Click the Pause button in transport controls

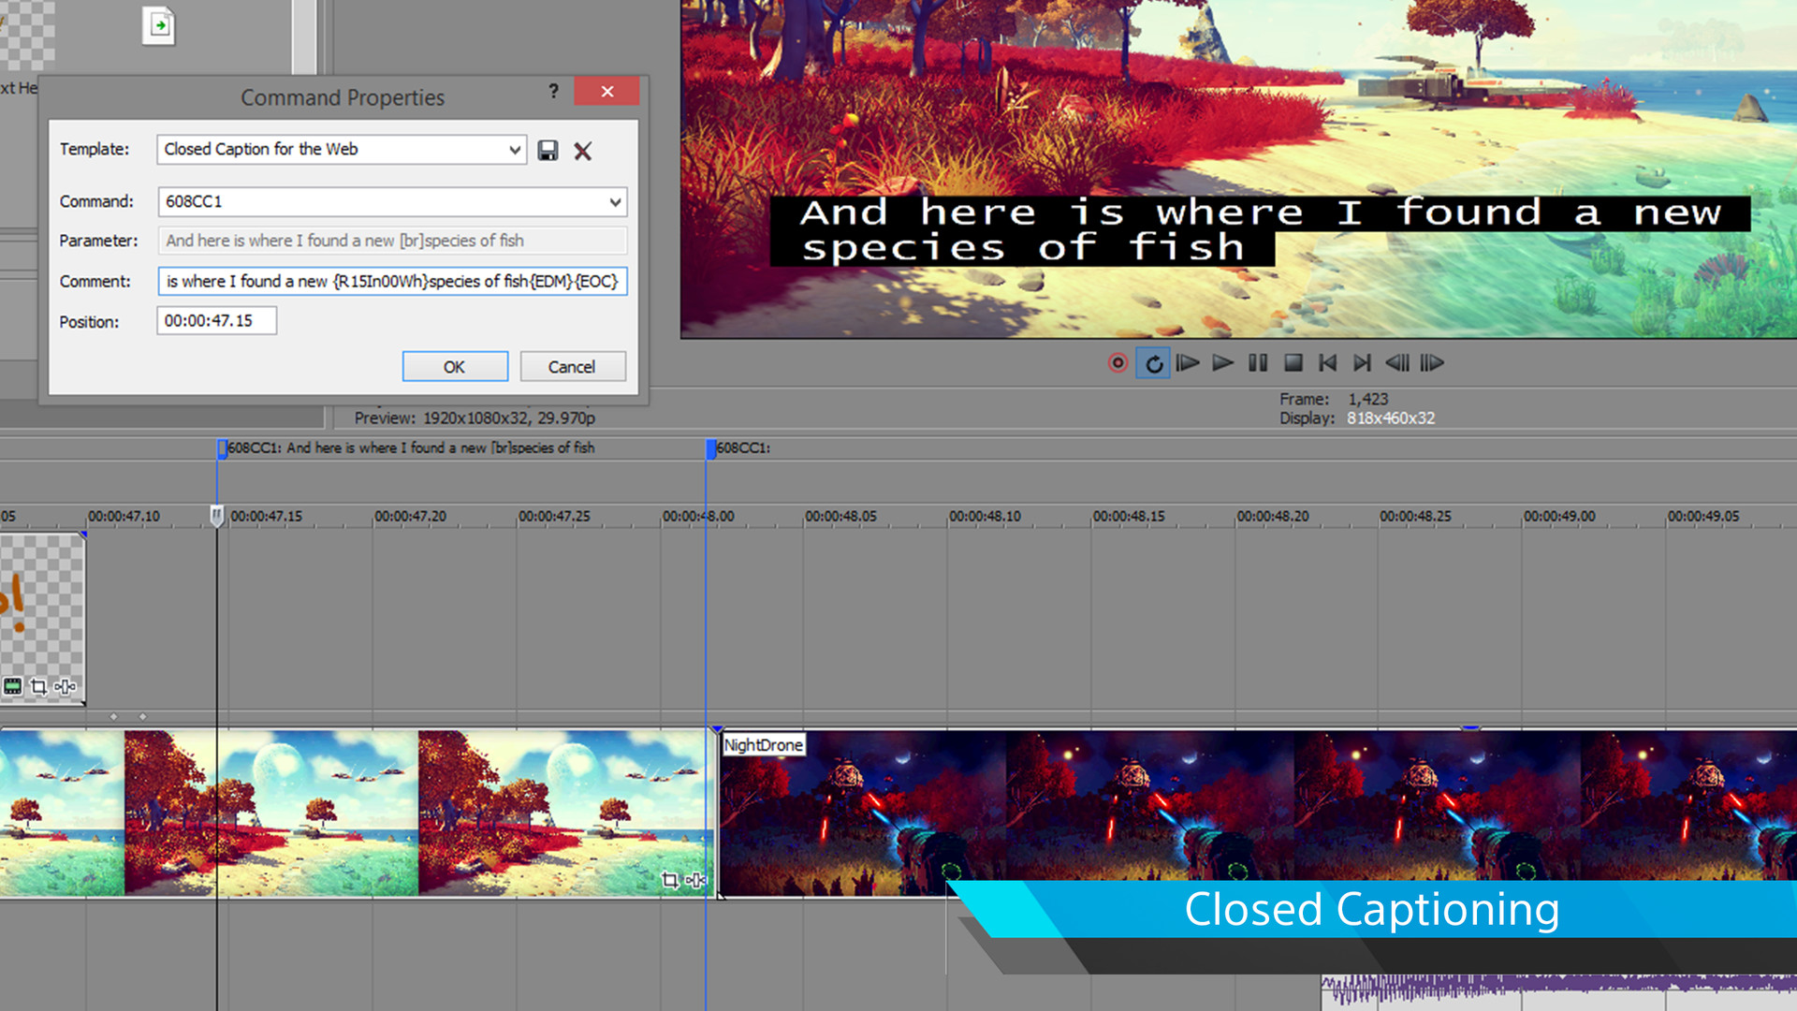1258,361
